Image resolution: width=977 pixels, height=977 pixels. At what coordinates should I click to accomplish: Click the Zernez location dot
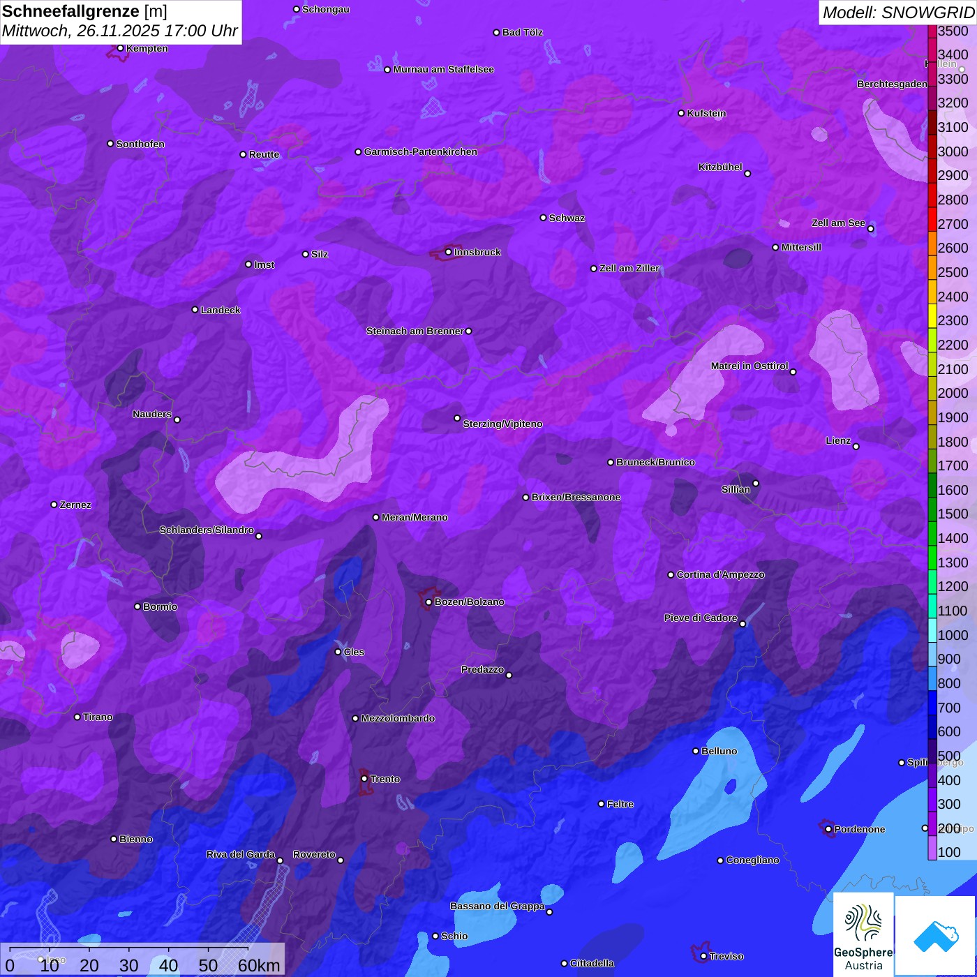(x=54, y=505)
